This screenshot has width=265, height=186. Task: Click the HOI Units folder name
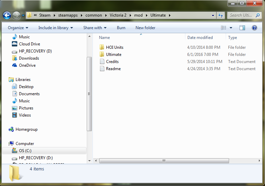point(115,47)
